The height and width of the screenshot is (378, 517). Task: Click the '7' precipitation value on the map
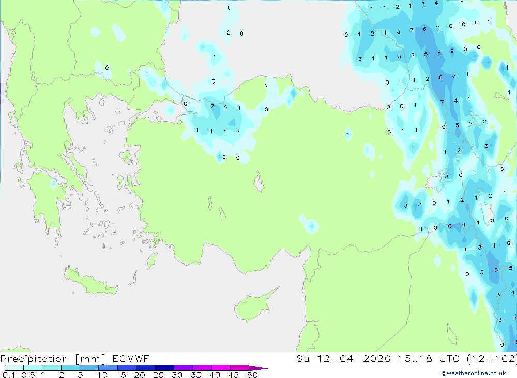(x=442, y=102)
